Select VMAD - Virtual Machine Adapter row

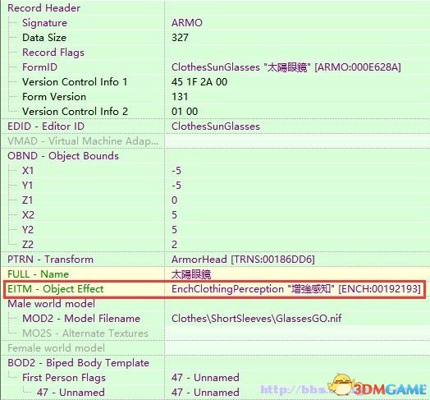click(215, 141)
